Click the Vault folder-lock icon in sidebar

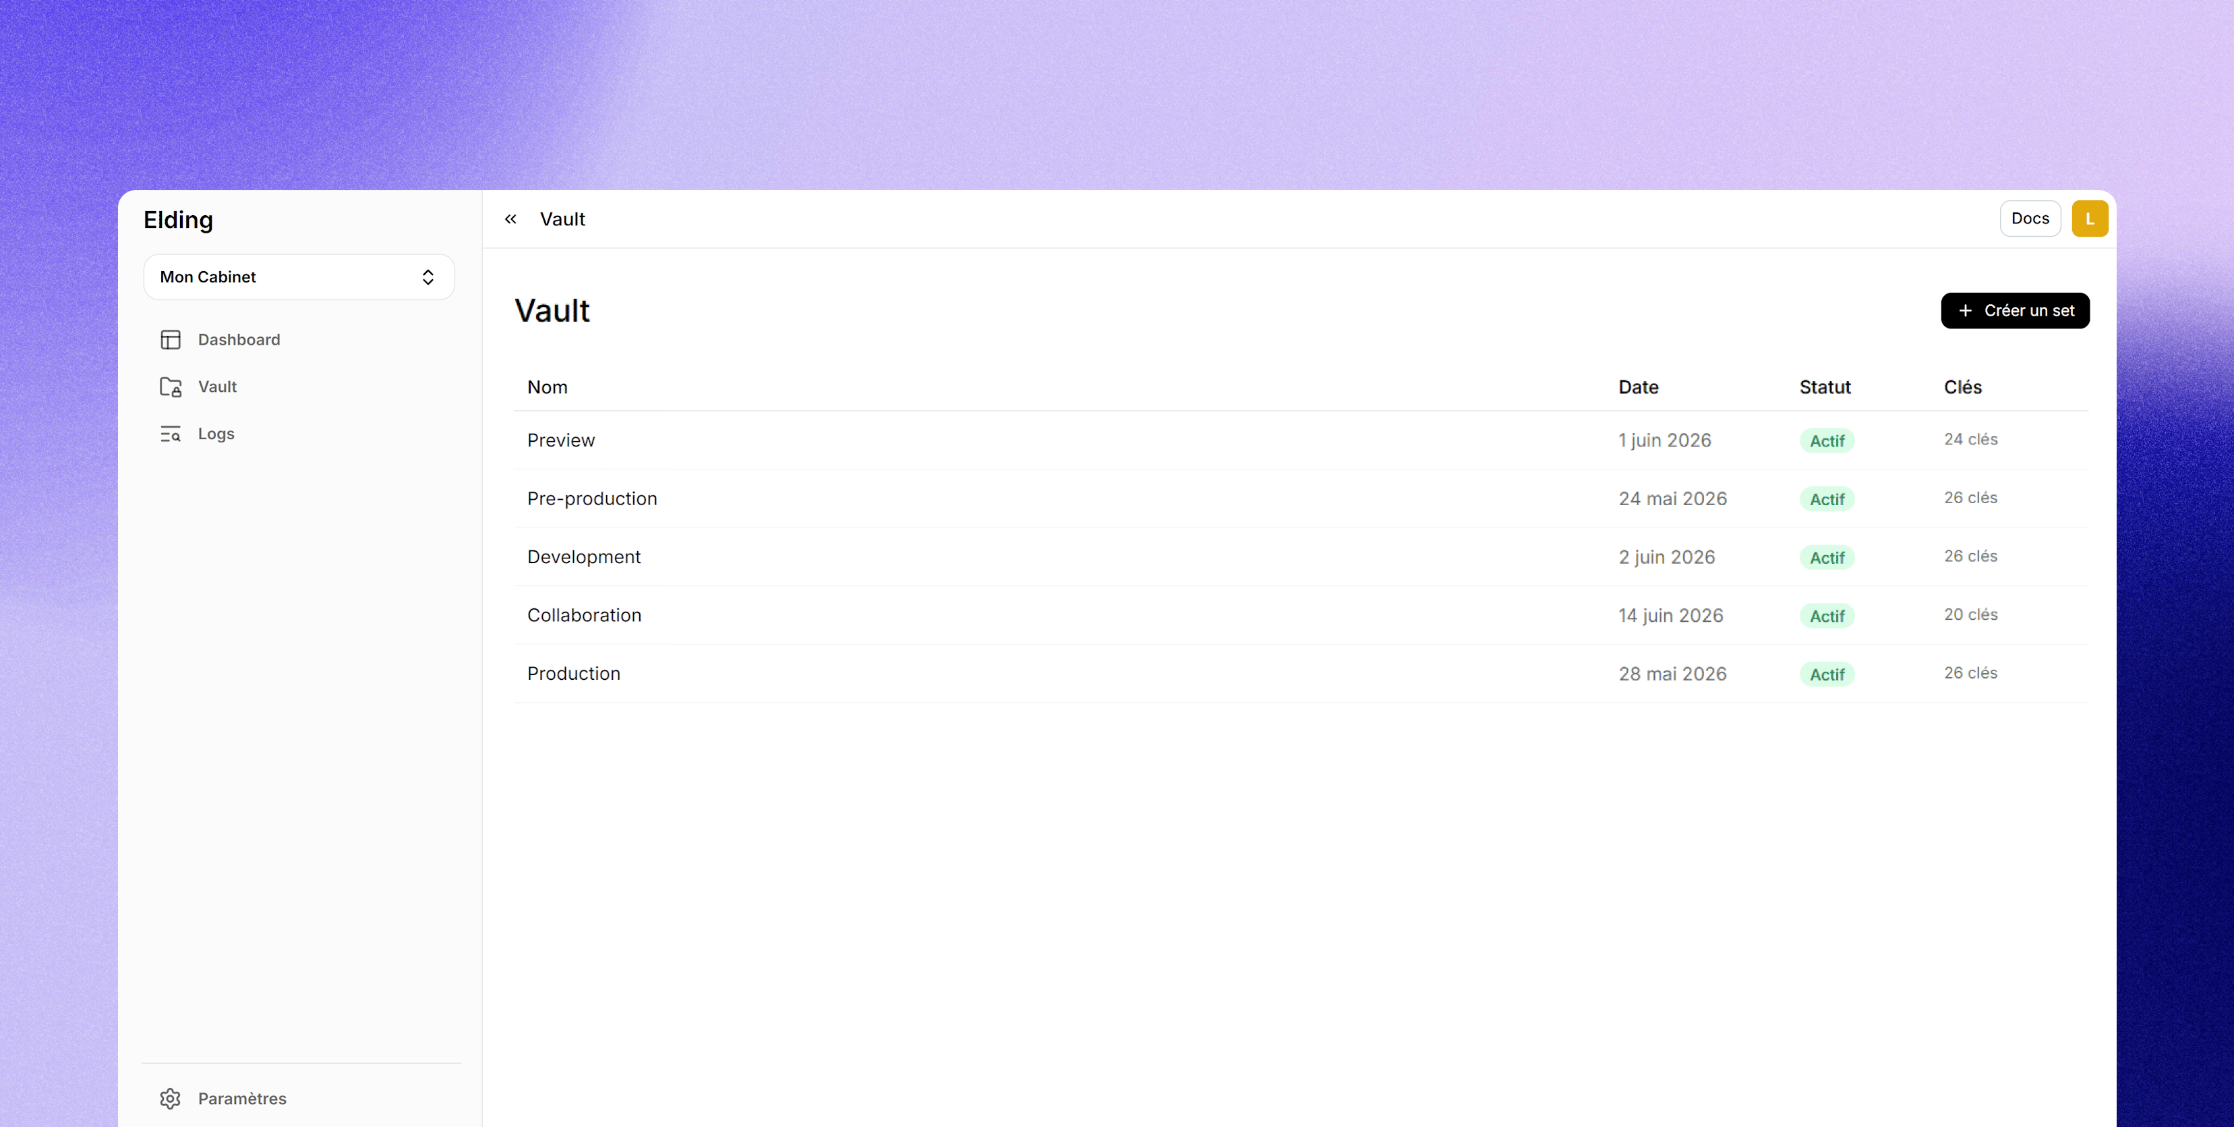click(x=170, y=387)
